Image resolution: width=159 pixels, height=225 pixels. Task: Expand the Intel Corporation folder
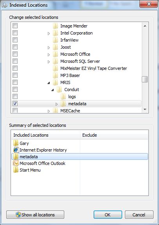(x=49, y=33)
